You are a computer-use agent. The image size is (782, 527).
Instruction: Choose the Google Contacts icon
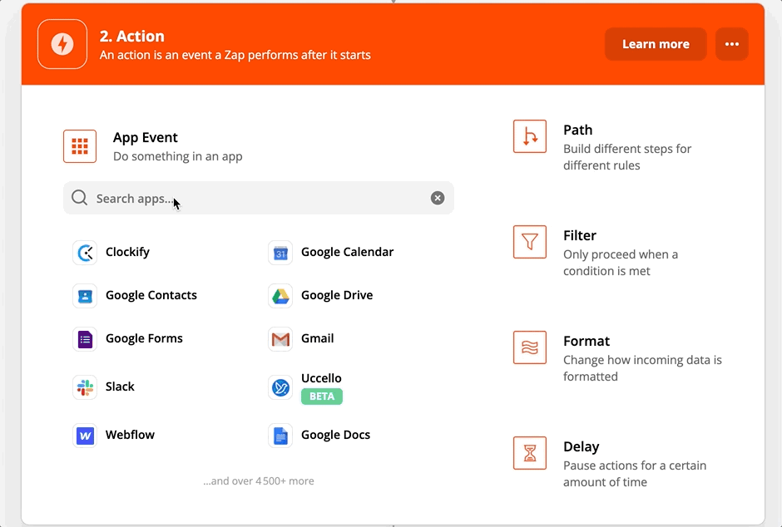[x=85, y=296]
